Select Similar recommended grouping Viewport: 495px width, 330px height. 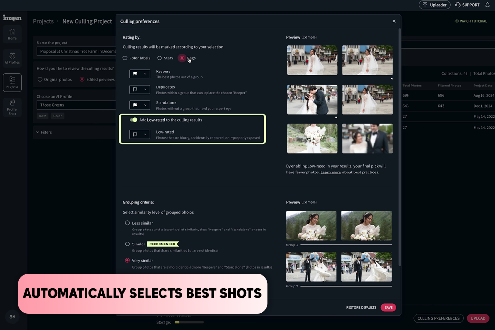[x=127, y=244]
